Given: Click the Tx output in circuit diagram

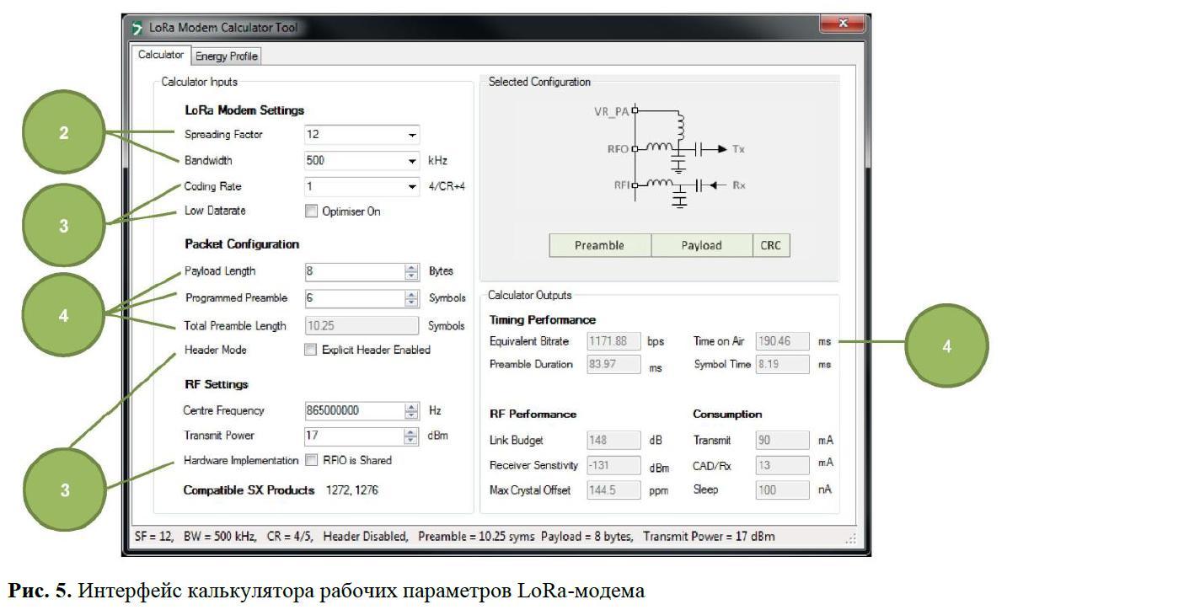Looking at the screenshot, I should (x=738, y=149).
